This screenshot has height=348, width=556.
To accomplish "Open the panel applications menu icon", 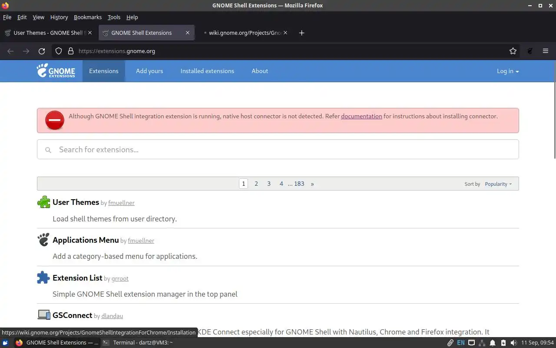I will [x=6, y=343].
